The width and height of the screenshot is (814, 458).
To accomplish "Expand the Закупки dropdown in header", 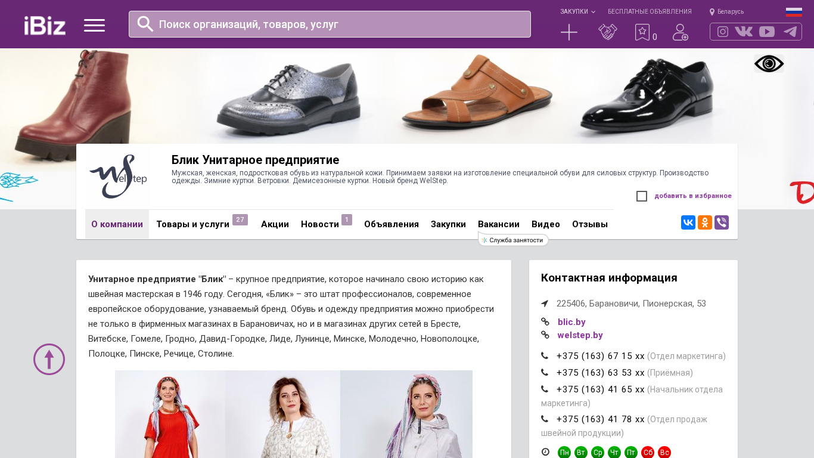I will pyautogui.click(x=577, y=12).
